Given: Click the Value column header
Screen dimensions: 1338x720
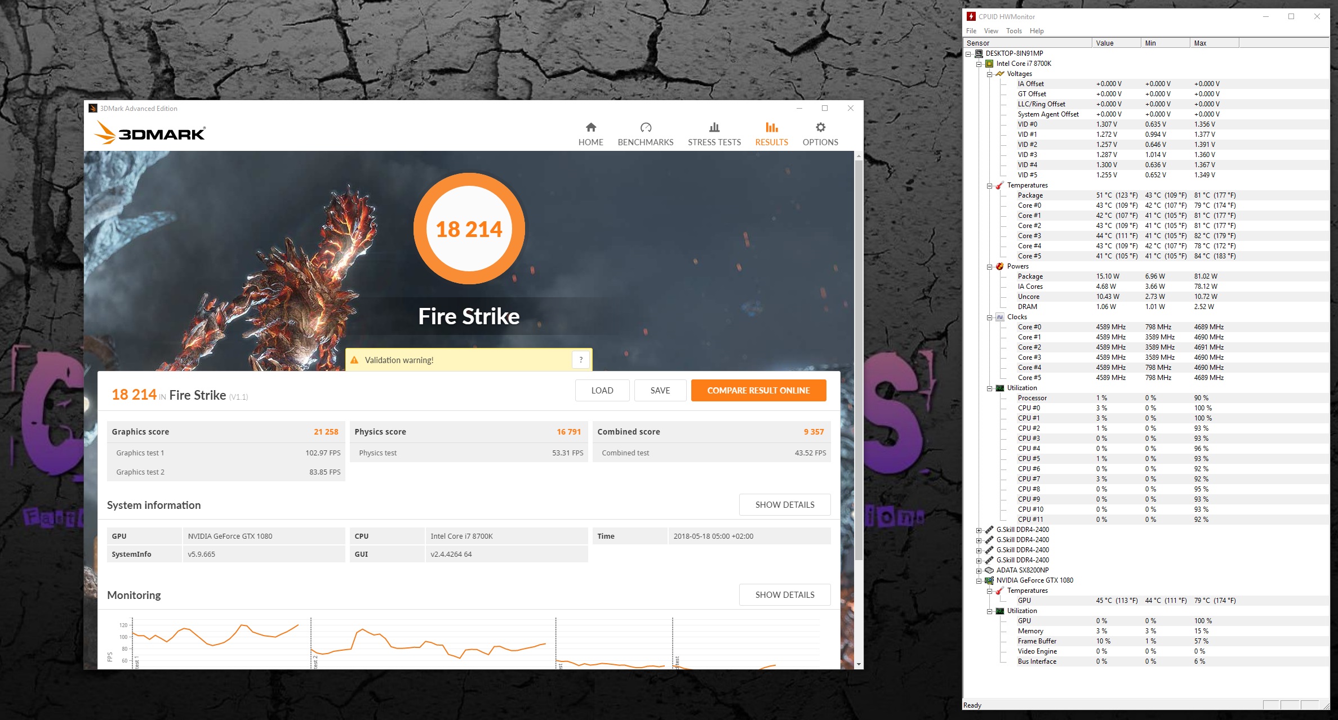Looking at the screenshot, I should pos(1117,43).
